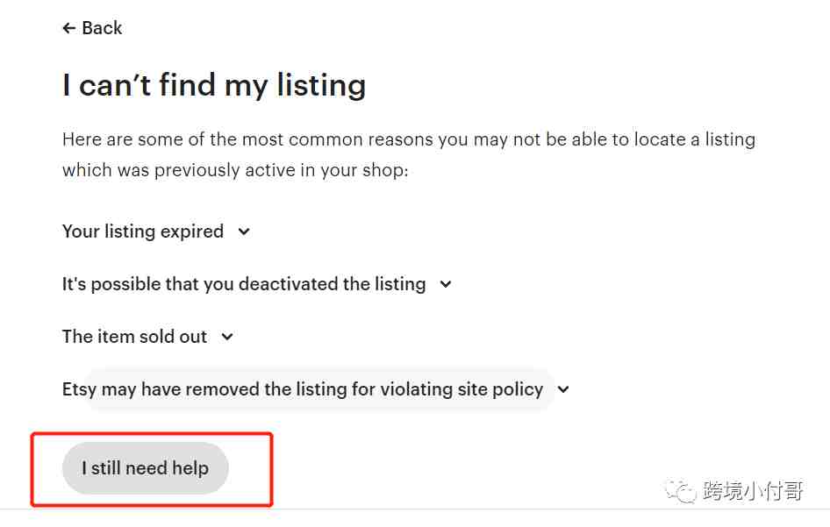
Task: Expand The item sold out section
Action: 134,337
